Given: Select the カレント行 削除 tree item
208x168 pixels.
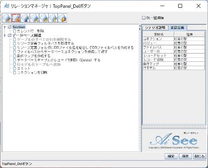Looking at the screenshot, I should (x=30, y=31).
